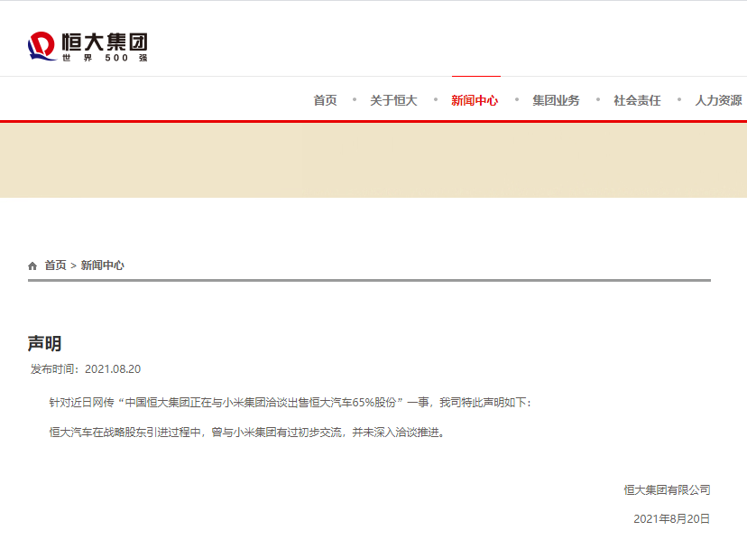Click the paragraph beginning 恒大汽车在战略股东
747x540 pixels.
(x=247, y=433)
